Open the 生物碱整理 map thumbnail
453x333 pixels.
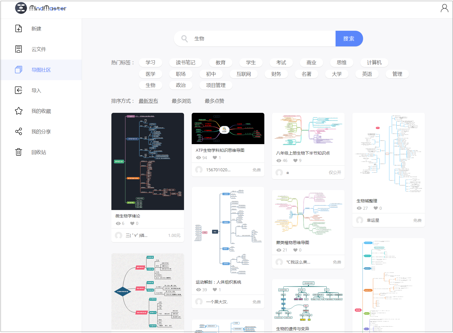(x=389, y=154)
